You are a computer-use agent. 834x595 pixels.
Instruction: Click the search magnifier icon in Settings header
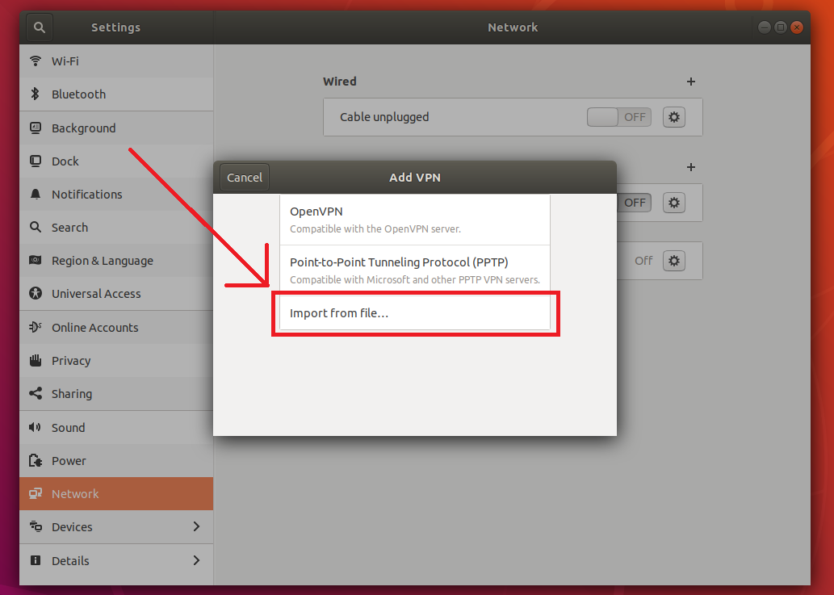[39, 27]
